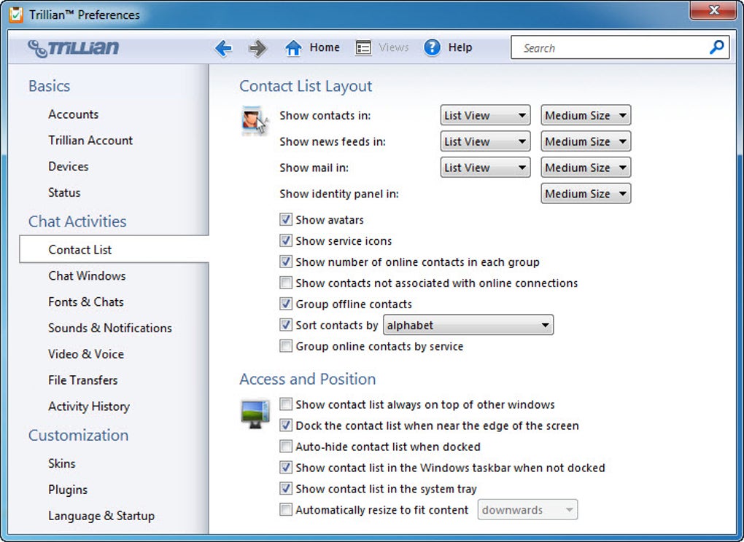Click the contact avatar icon beside Contact List Layout

point(255,120)
